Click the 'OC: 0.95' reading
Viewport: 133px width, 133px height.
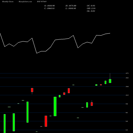point(91,6)
